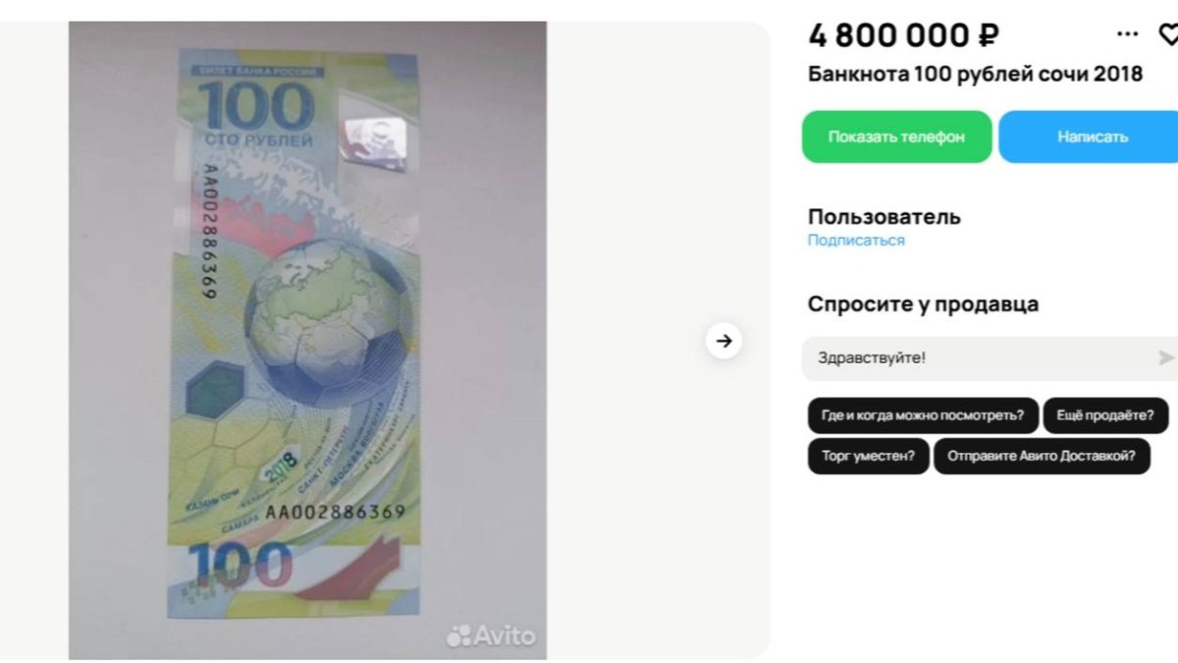
Task: Choose the Торг уместен? suggestion chip
Action: [x=868, y=456]
